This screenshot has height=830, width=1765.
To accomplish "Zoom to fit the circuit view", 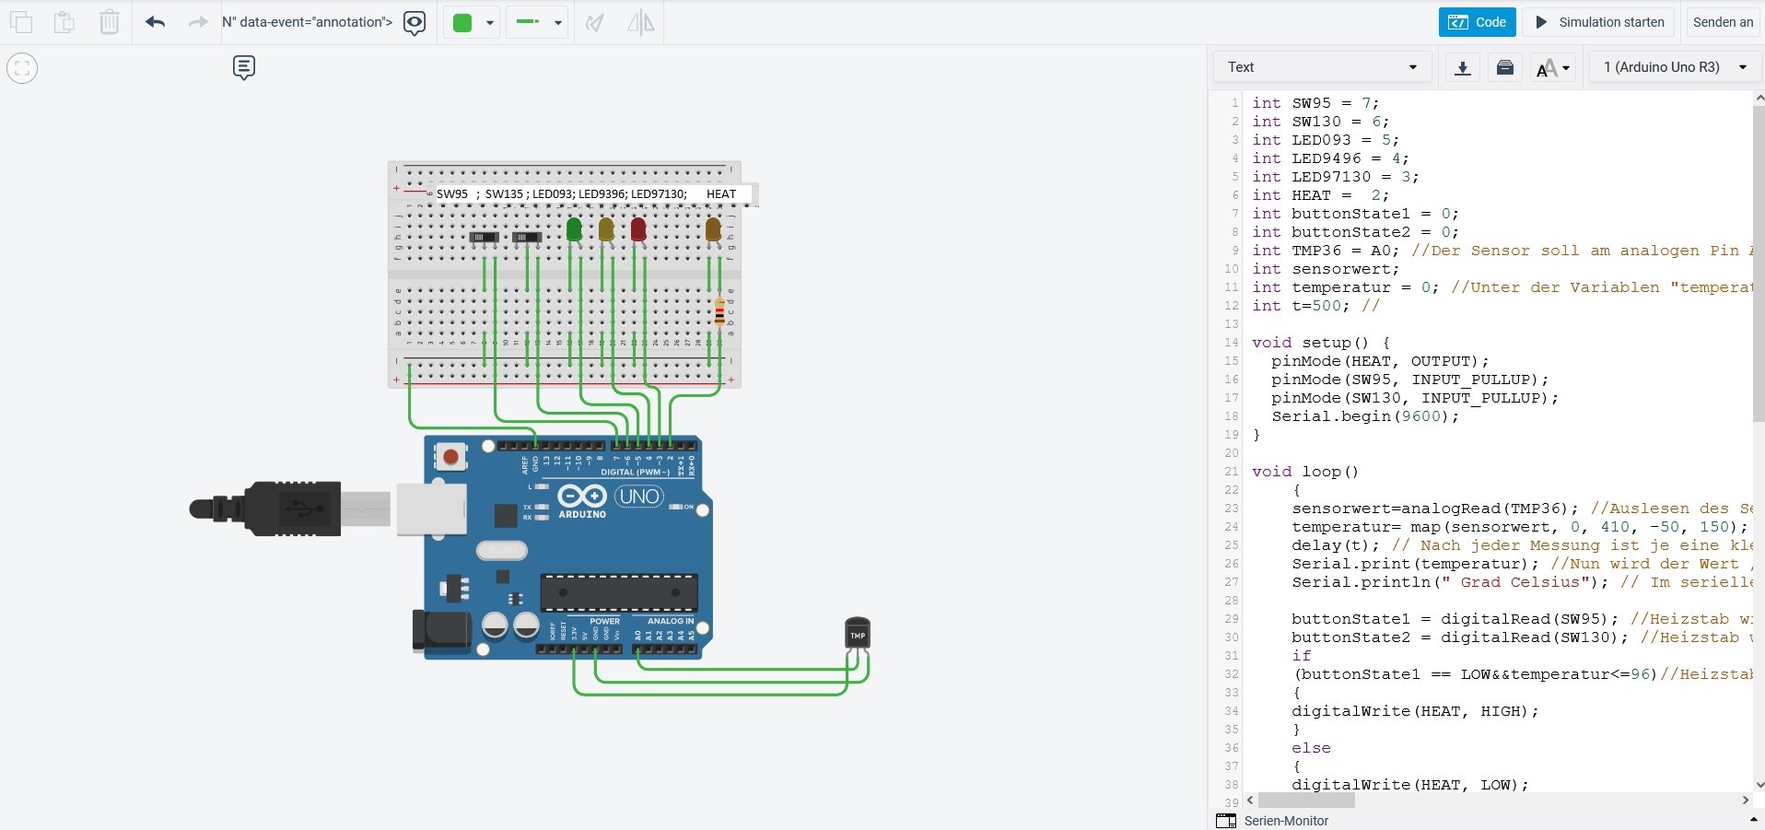I will pos(22,68).
